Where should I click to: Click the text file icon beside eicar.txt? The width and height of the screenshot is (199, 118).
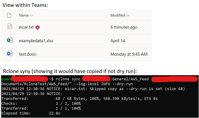coord(10,26)
